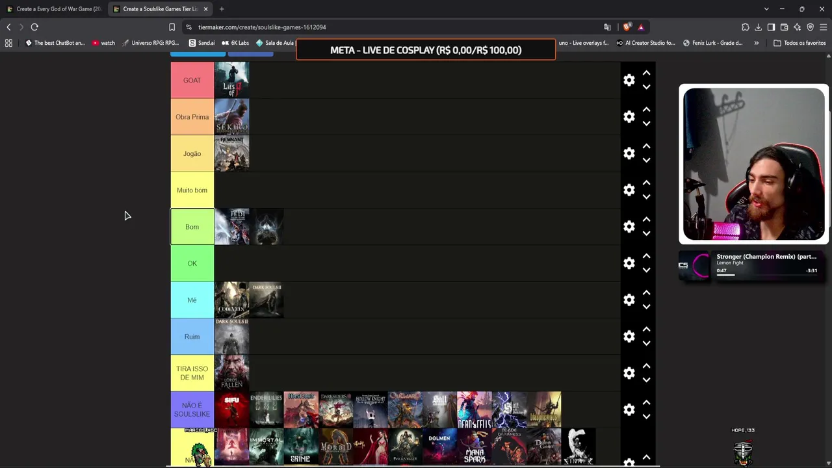This screenshot has height=468, width=832.
Task: Open settings gear for the OK tier
Action: [x=629, y=263]
